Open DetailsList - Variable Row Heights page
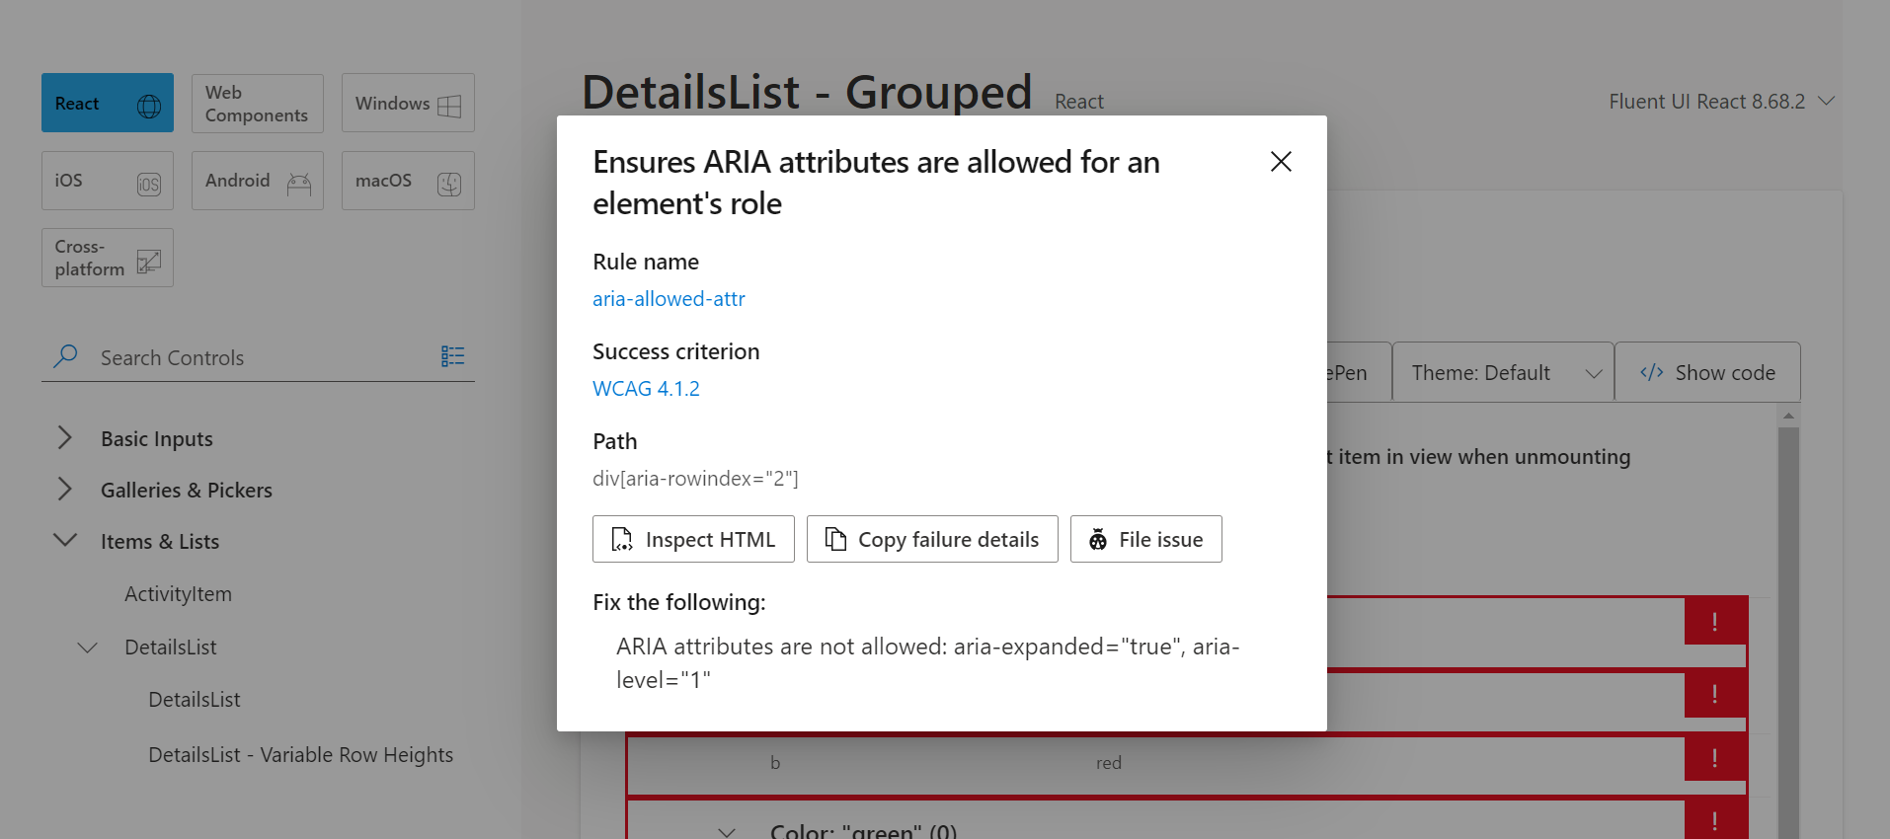1890x839 pixels. pyautogui.click(x=301, y=755)
